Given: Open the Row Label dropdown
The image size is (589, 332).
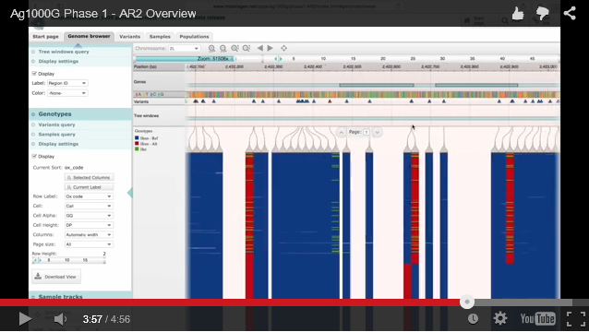Looking at the screenshot, I should pyautogui.click(x=89, y=196).
